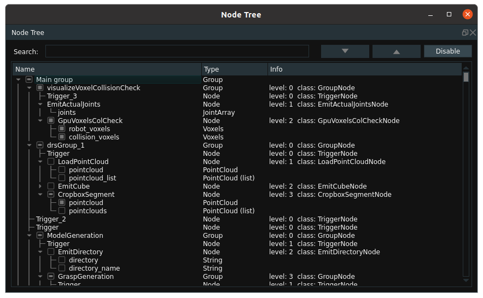
Task: Click 'class: EmitActualJointsNode' info text
Action: tap(342, 104)
